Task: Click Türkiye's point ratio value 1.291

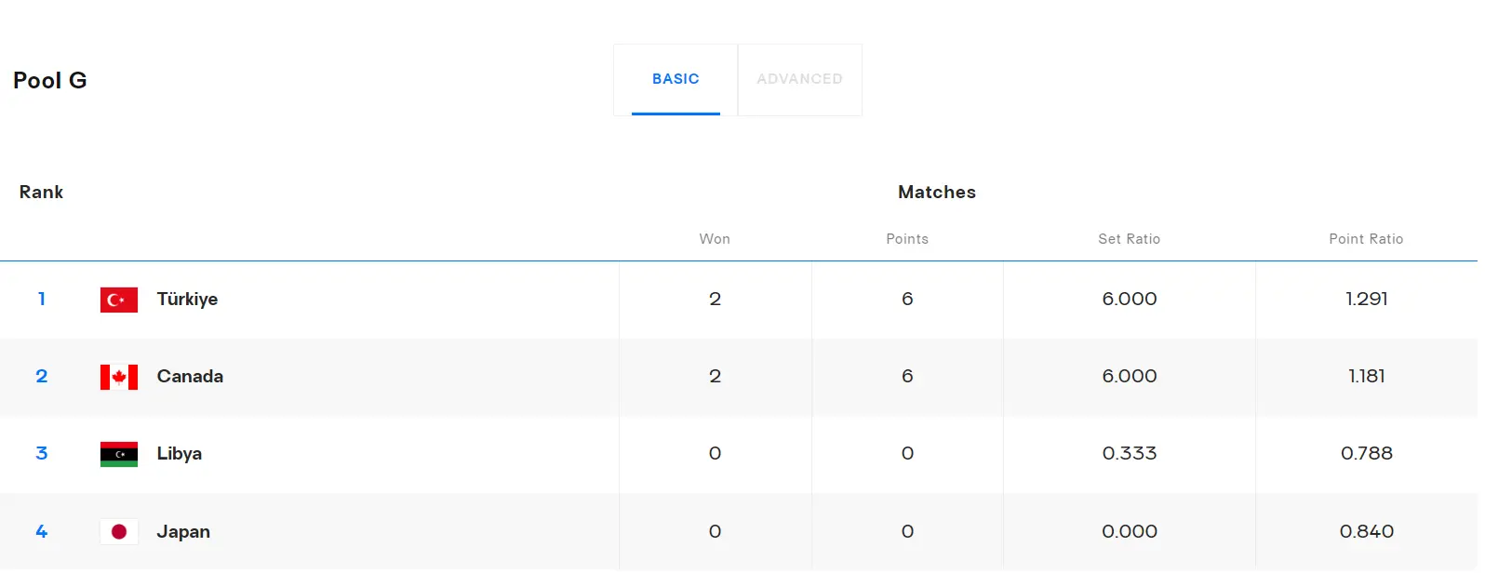Action: pyautogui.click(x=1366, y=300)
